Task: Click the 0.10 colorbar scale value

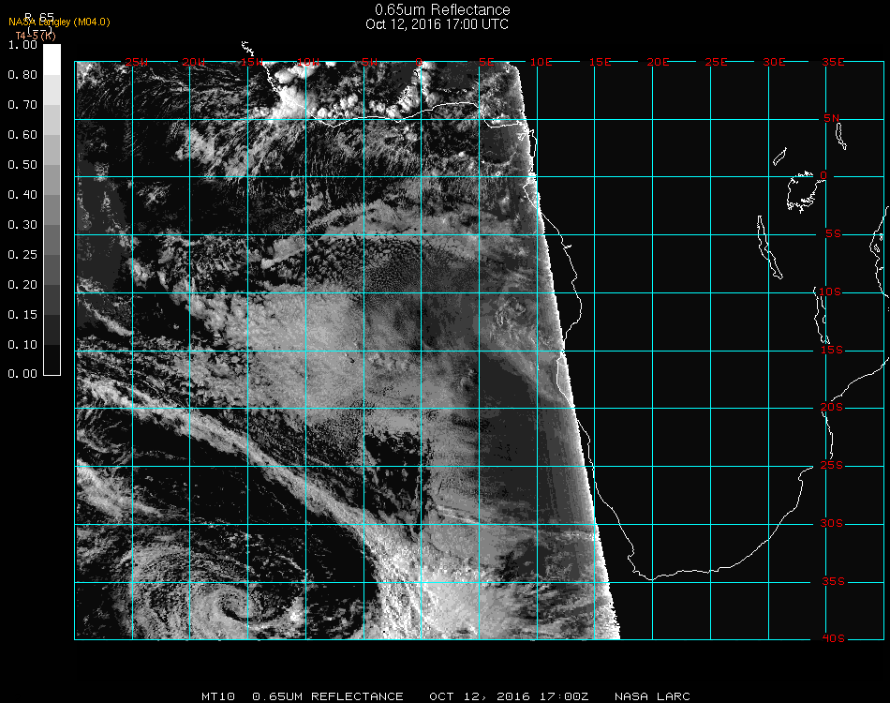Action: tap(22, 345)
